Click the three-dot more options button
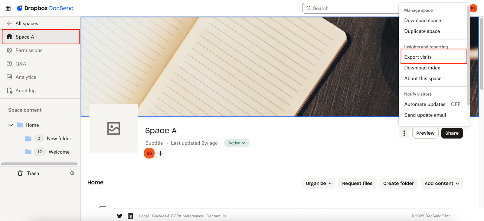 point(404,133)
